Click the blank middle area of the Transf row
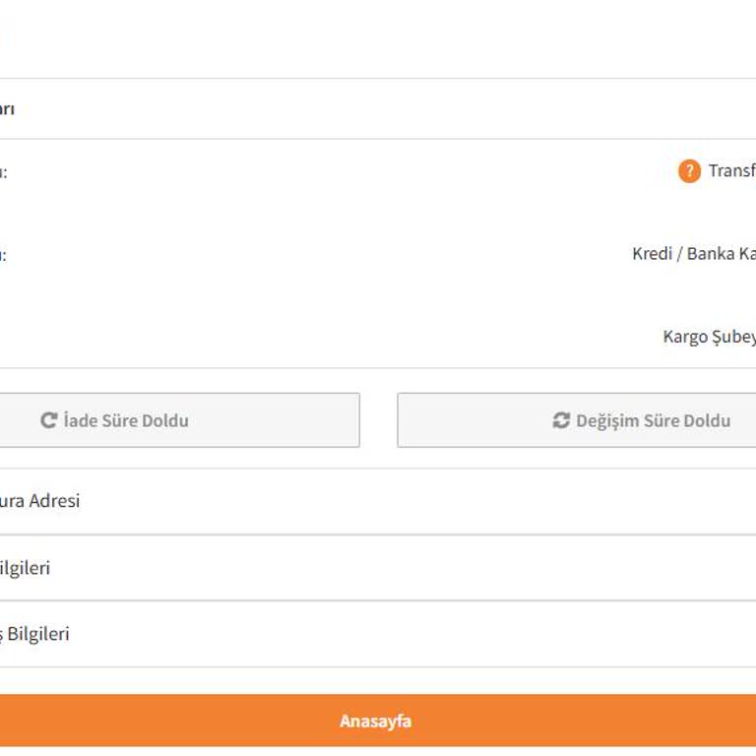The height and width of the screenshot is (756, 756). point(345,172)
